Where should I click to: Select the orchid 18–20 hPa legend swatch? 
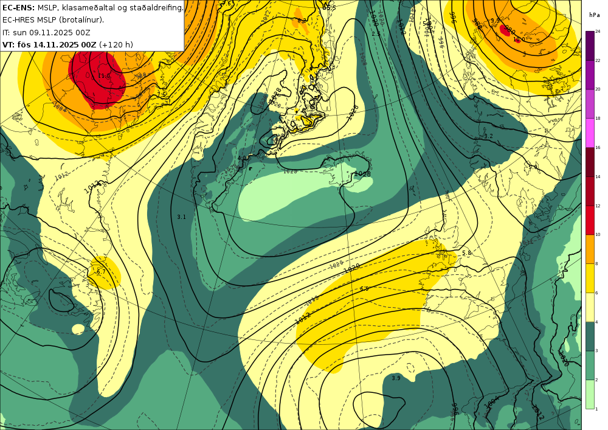[590, 103]
